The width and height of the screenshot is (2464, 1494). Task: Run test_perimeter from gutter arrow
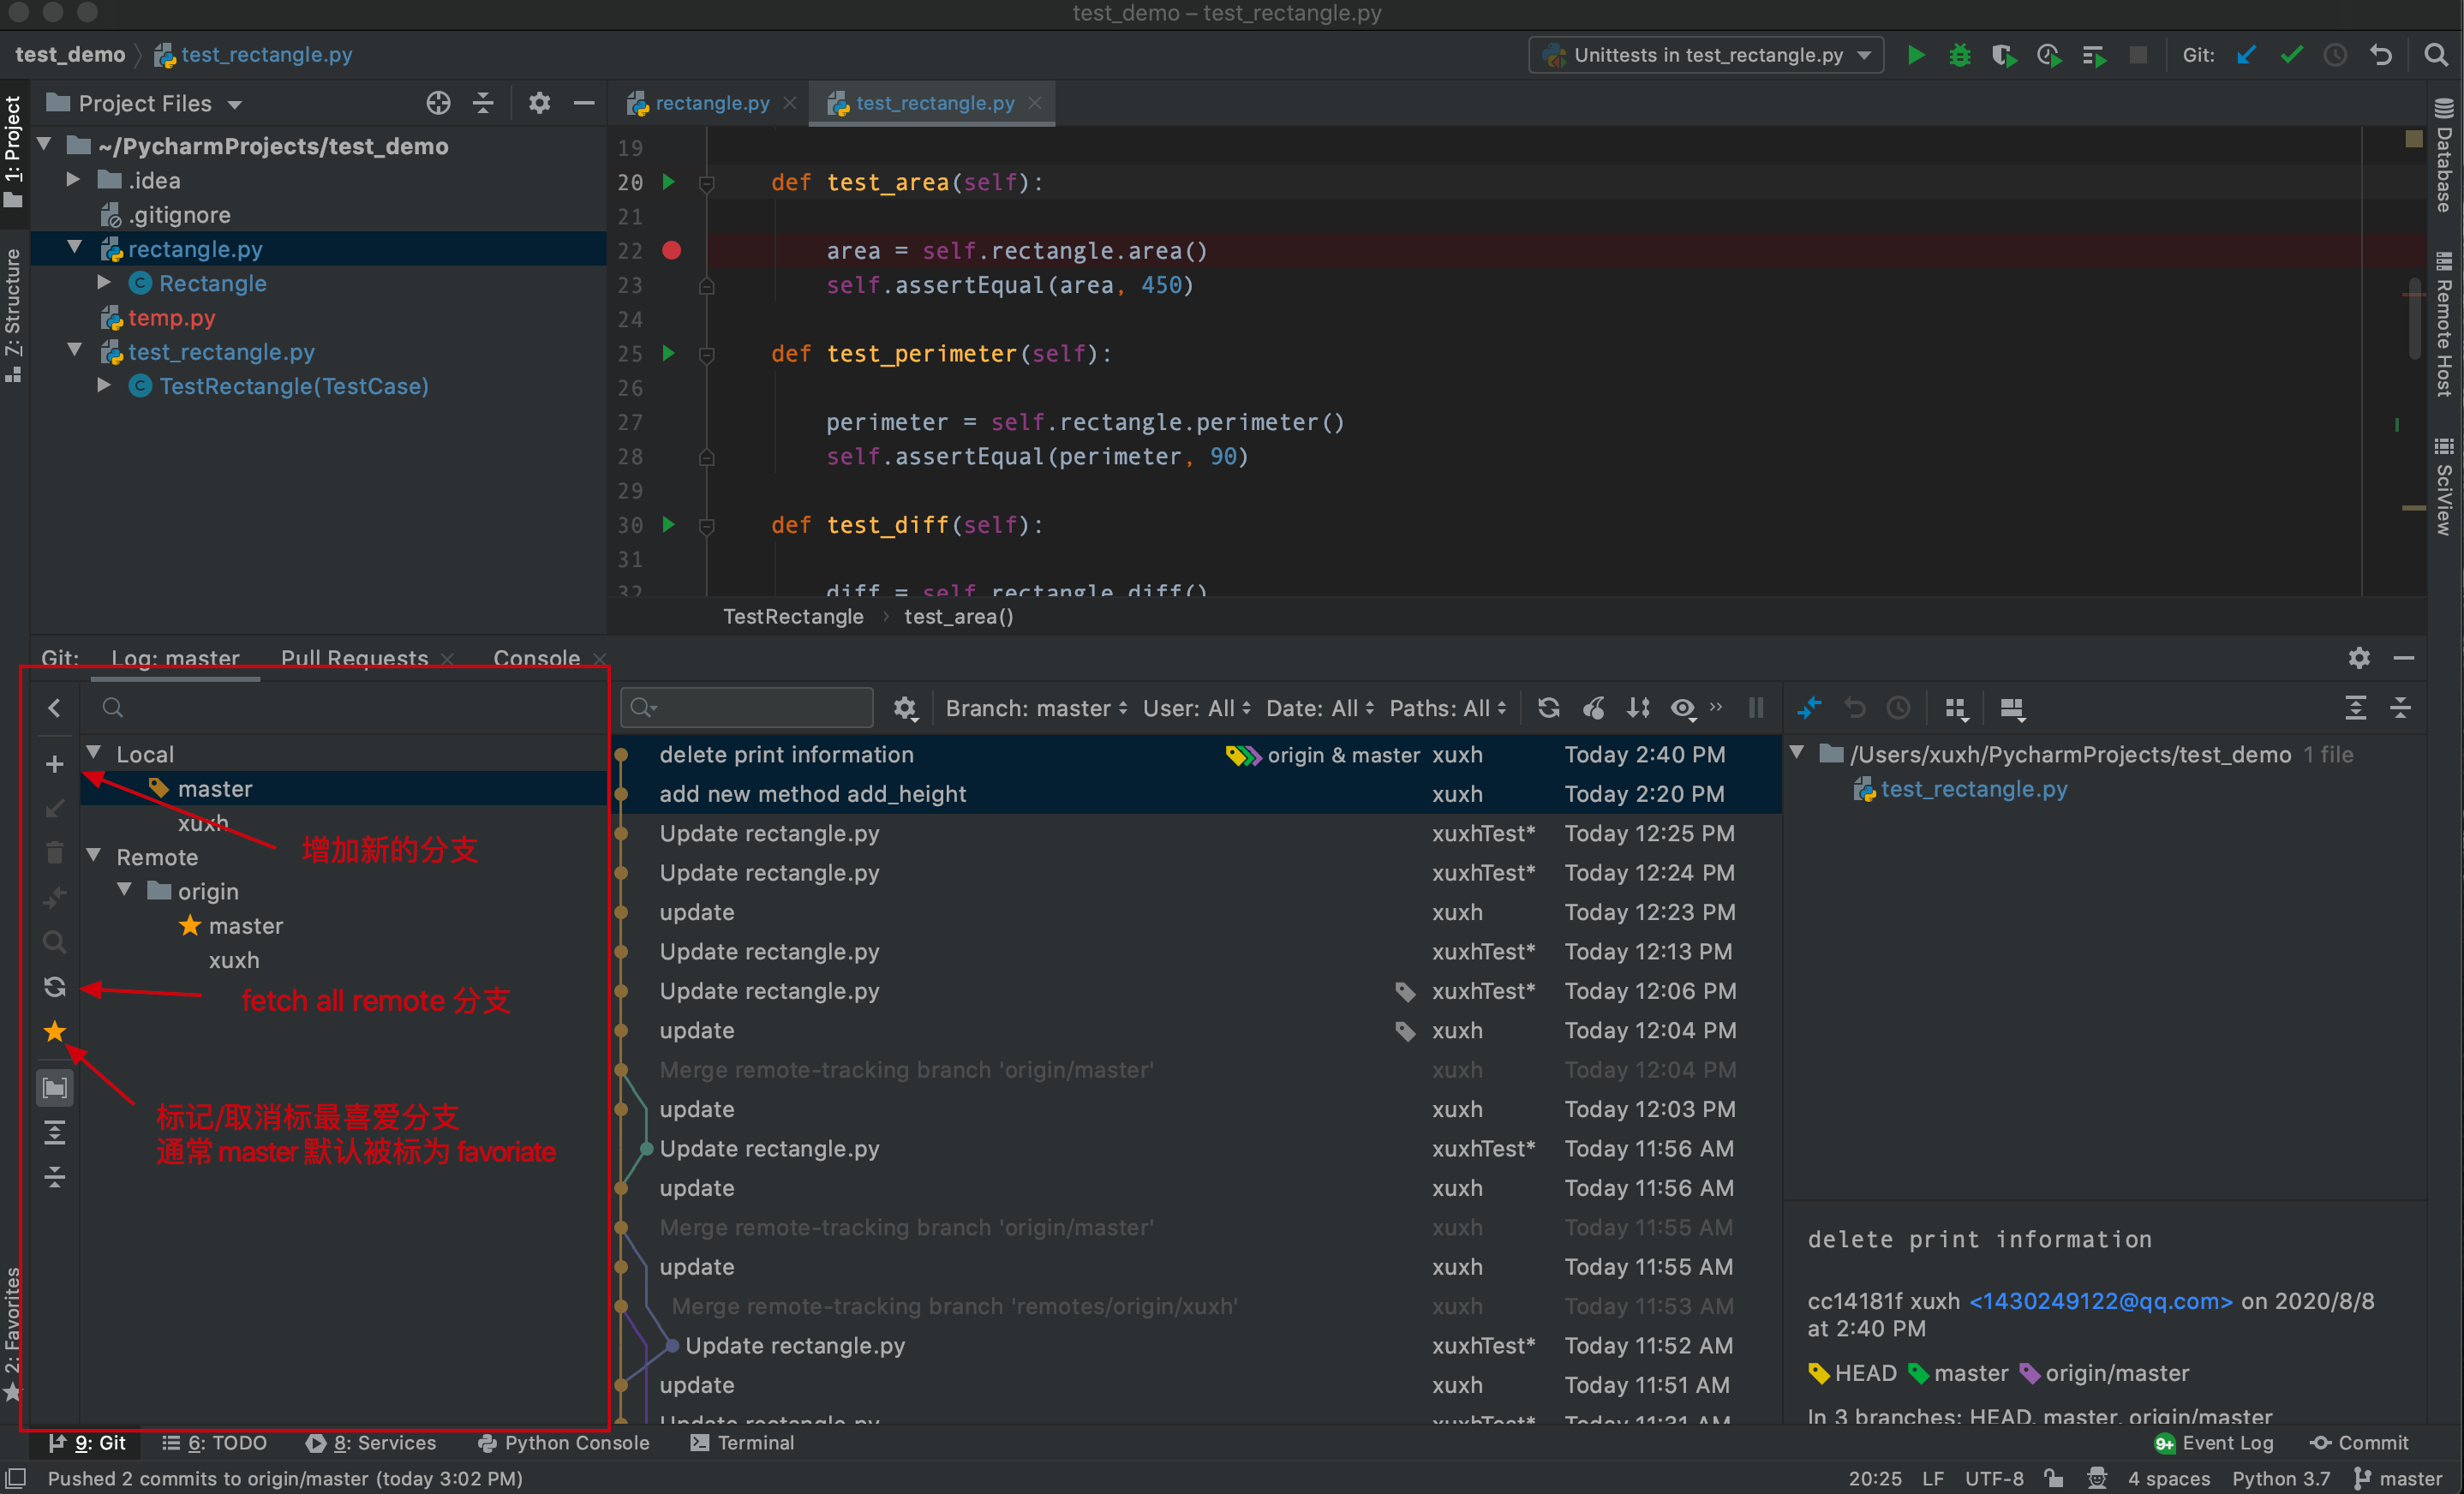pos(669,353)
